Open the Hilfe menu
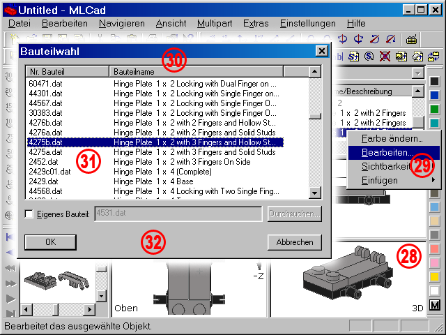Screen dimensions: 446x335 point(356,23)
